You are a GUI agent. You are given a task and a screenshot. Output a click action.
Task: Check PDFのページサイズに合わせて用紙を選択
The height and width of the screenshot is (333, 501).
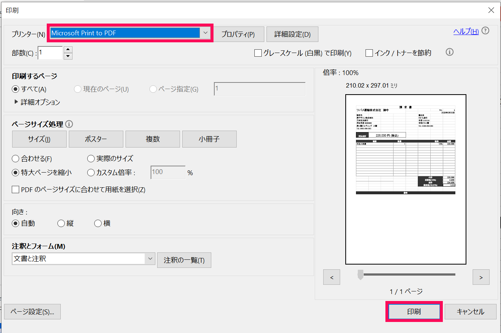click(x=15, y=189)
